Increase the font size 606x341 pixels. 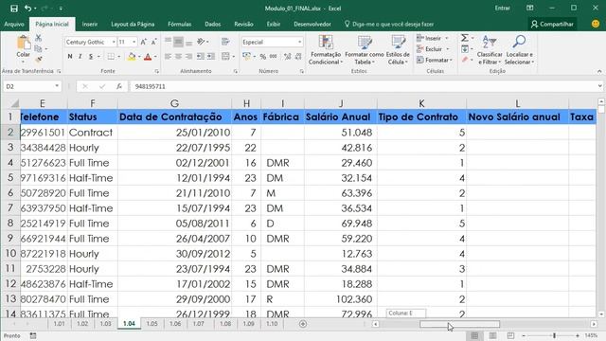click(x=143, y=42)
